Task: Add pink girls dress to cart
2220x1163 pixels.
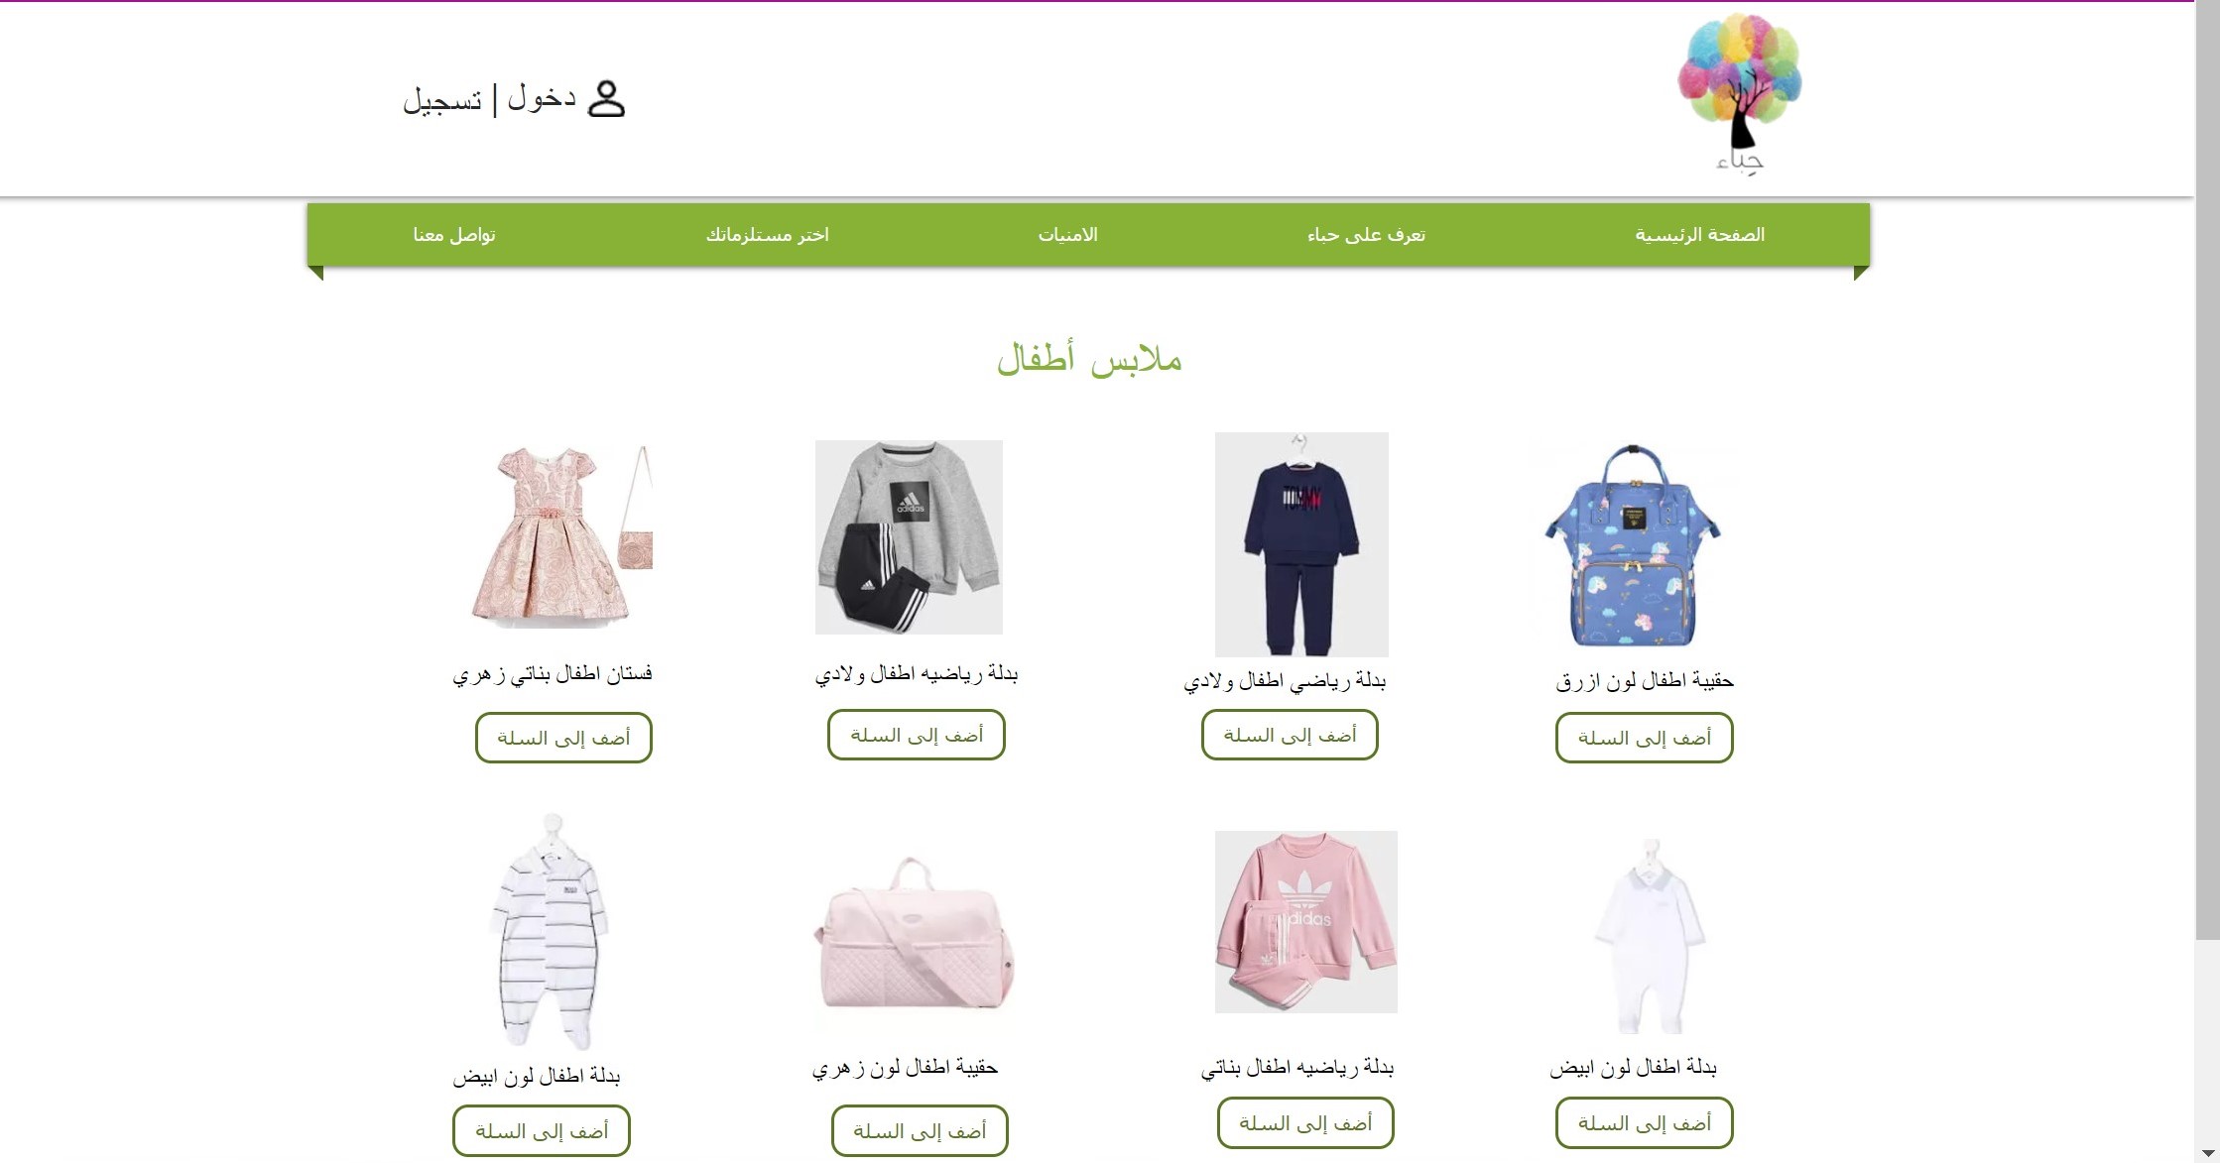Action: (563, 738)
